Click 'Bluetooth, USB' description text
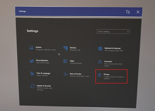 (x=75, y=50)
